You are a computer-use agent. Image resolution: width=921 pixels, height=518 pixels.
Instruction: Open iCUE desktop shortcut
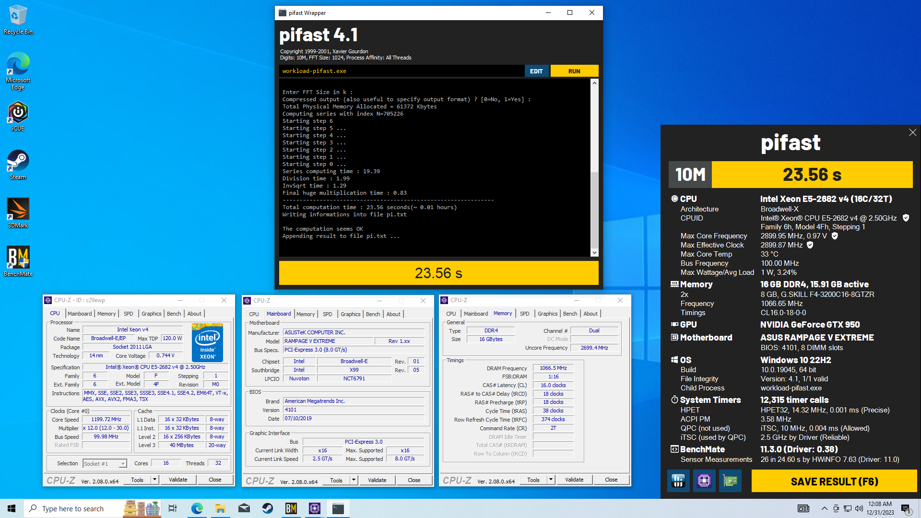coord(18,116)
